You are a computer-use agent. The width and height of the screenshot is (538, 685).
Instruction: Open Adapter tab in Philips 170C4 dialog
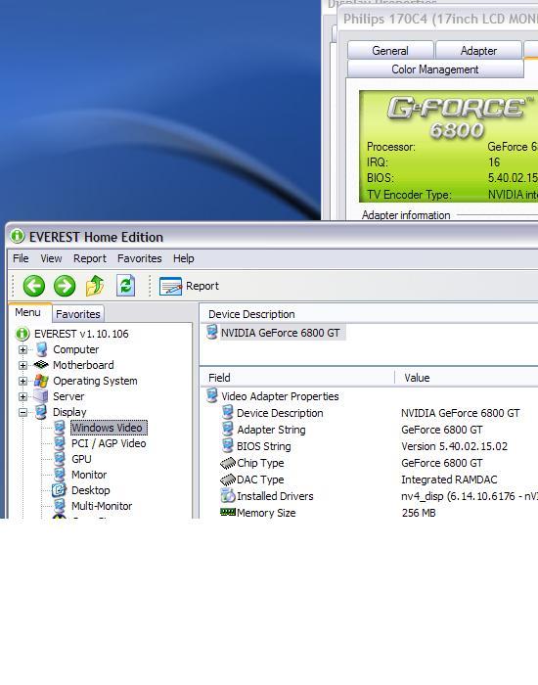478,51
